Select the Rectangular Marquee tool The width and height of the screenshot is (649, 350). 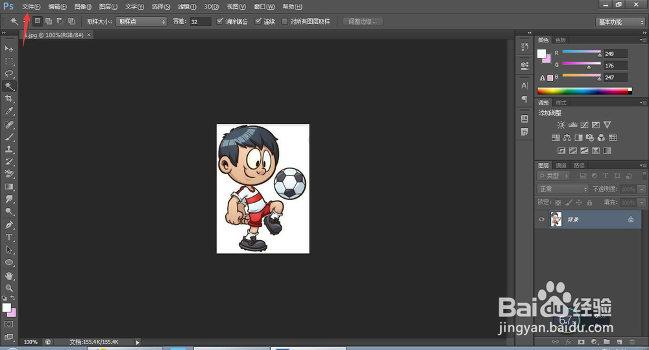pyautogui.click(x=8, y=61)
